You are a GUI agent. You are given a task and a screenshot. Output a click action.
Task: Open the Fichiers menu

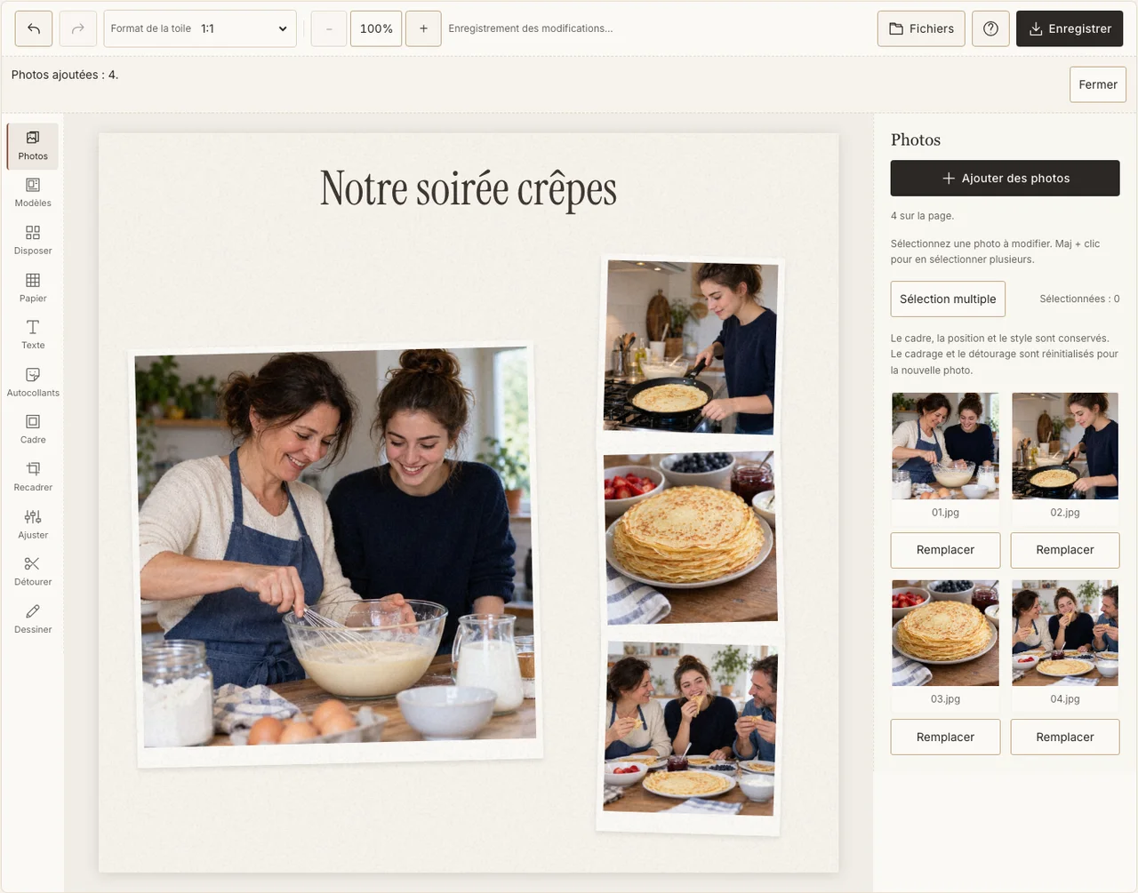point(921,28)
